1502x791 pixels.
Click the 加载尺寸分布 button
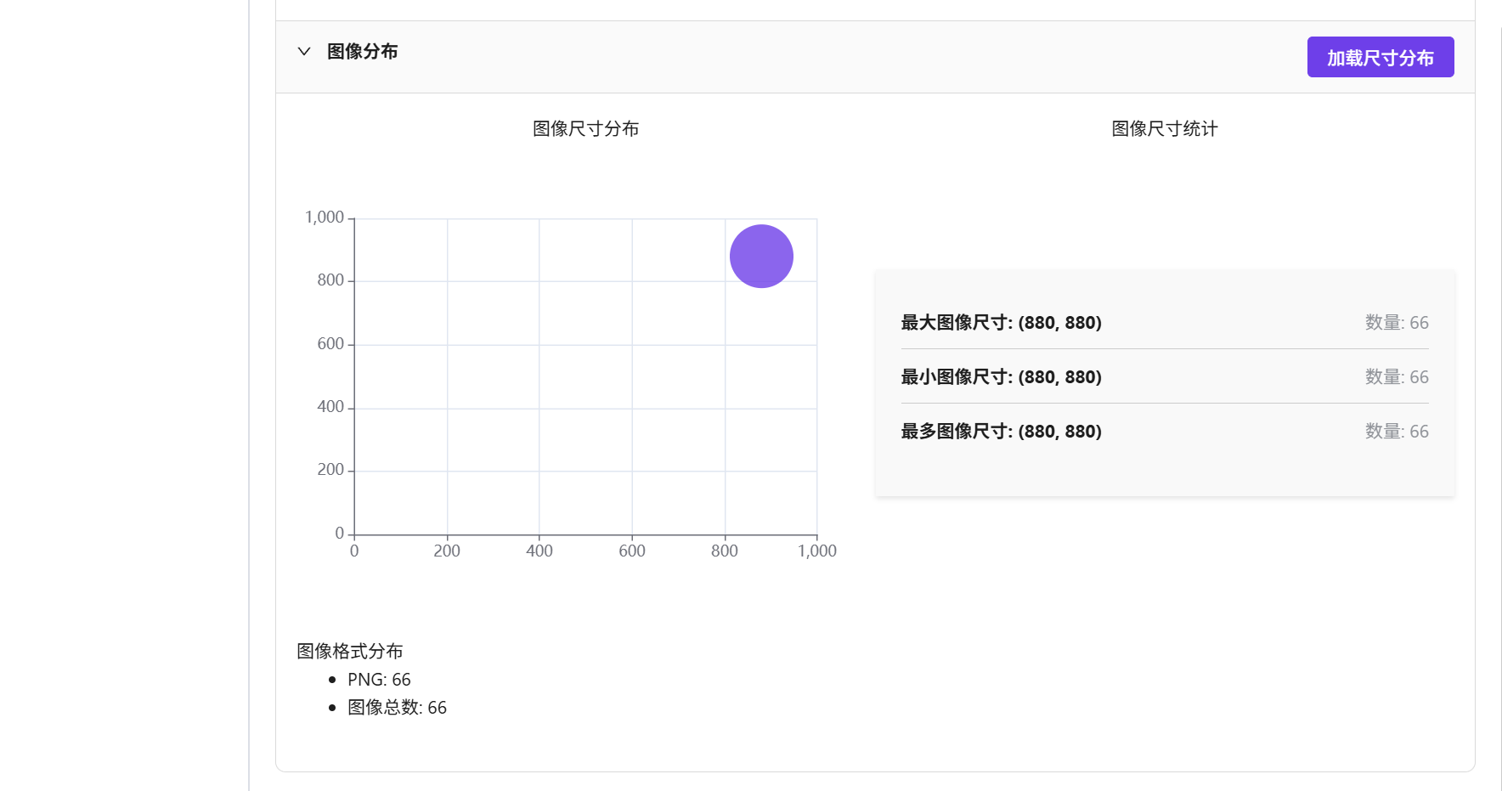click(1380, 57)
